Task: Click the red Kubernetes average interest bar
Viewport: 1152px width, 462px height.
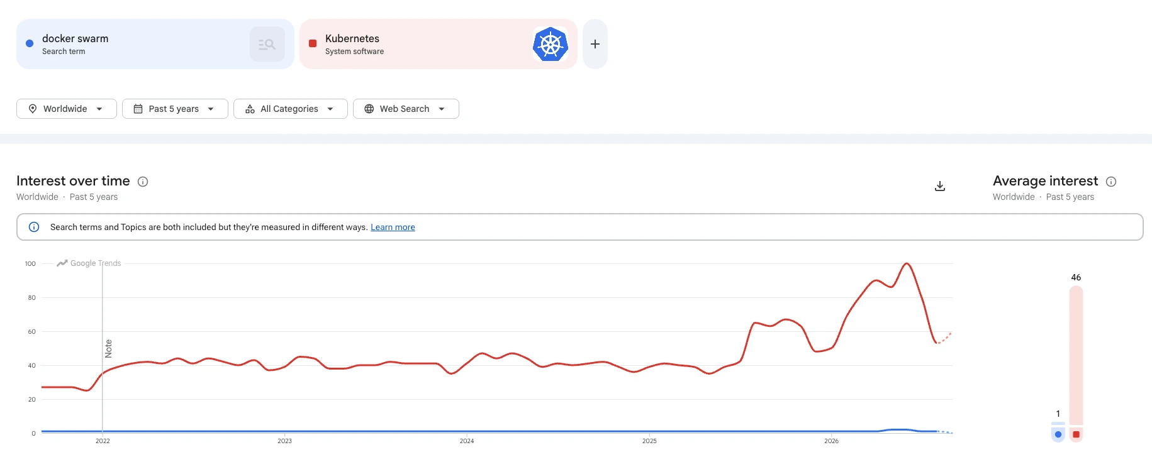Action: click(x=1076, y=355)
